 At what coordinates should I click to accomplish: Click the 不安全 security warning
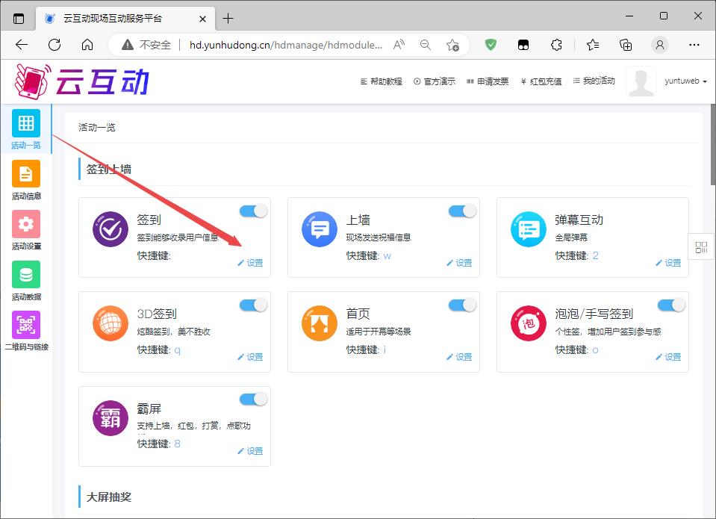146,45
